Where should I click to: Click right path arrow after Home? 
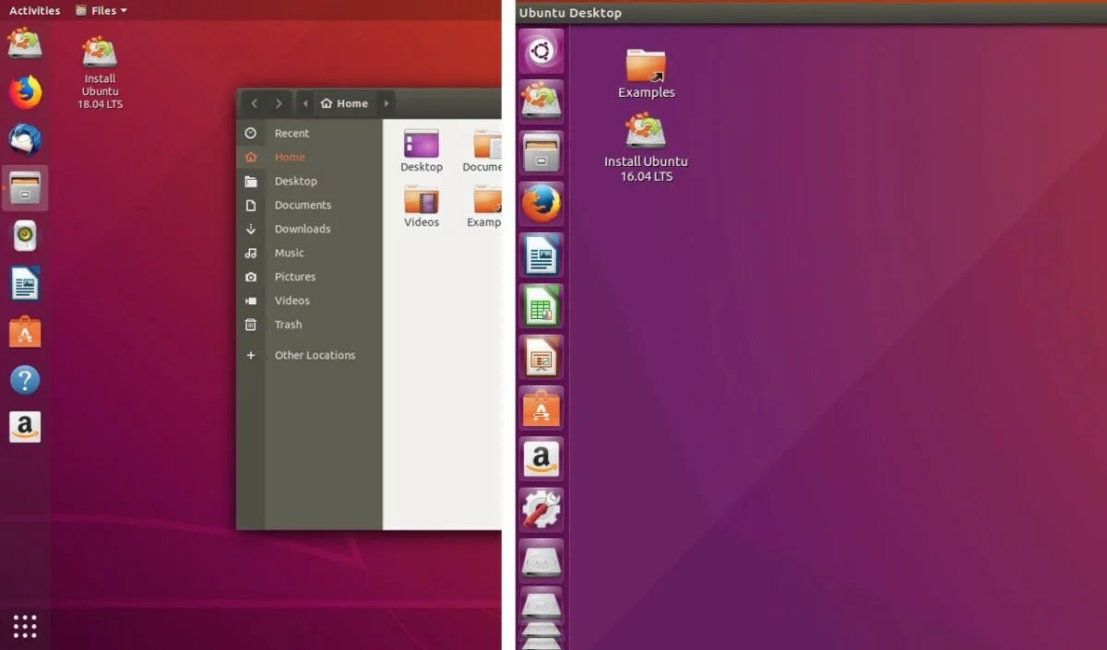click(x=386, y=103)
